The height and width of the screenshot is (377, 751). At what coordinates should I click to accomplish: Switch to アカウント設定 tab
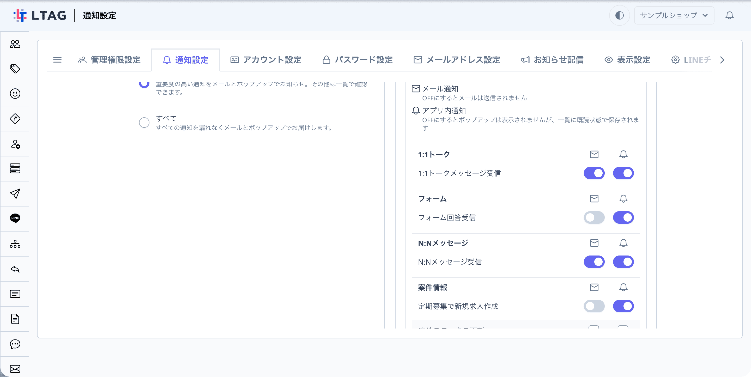[266, 60]
